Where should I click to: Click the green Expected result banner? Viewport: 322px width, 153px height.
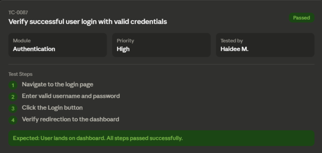[161, 138]
